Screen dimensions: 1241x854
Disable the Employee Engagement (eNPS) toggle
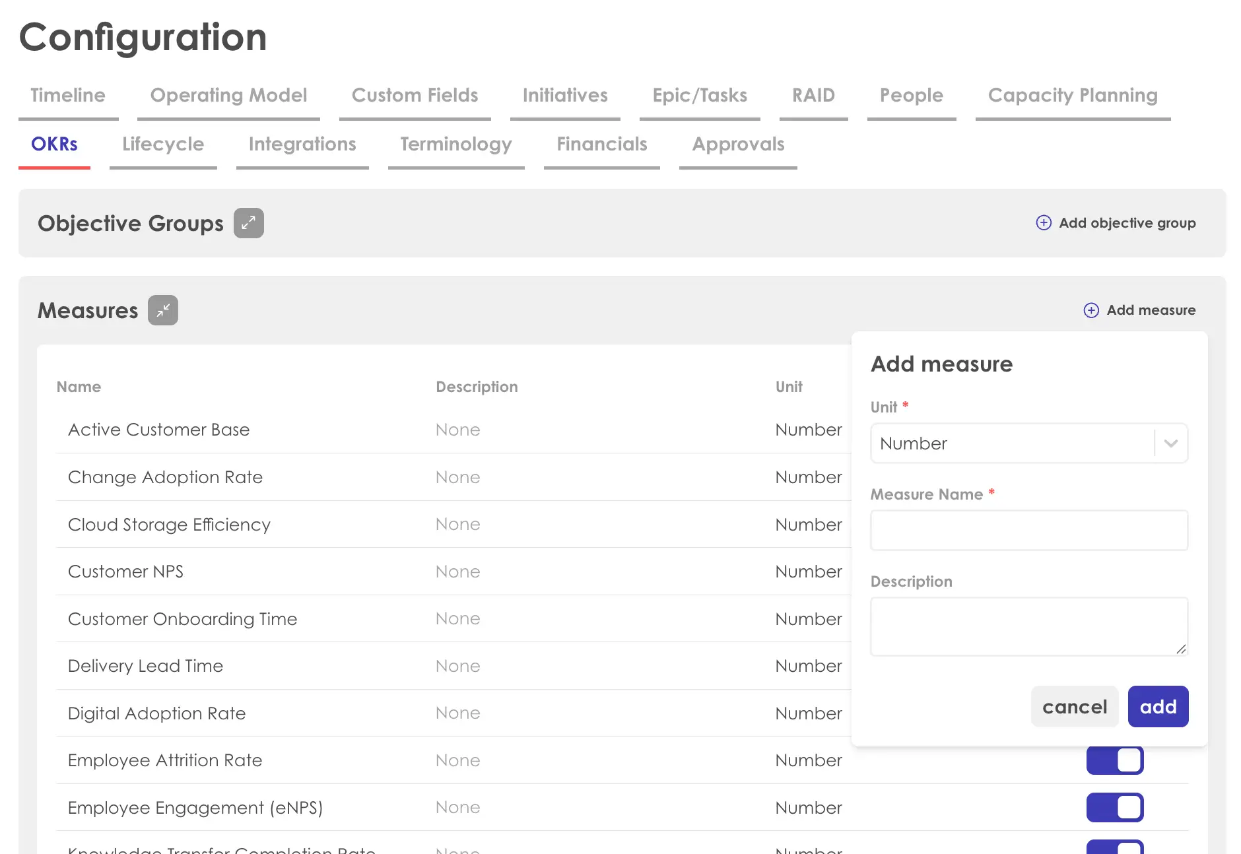click(x=1114, y=807)
